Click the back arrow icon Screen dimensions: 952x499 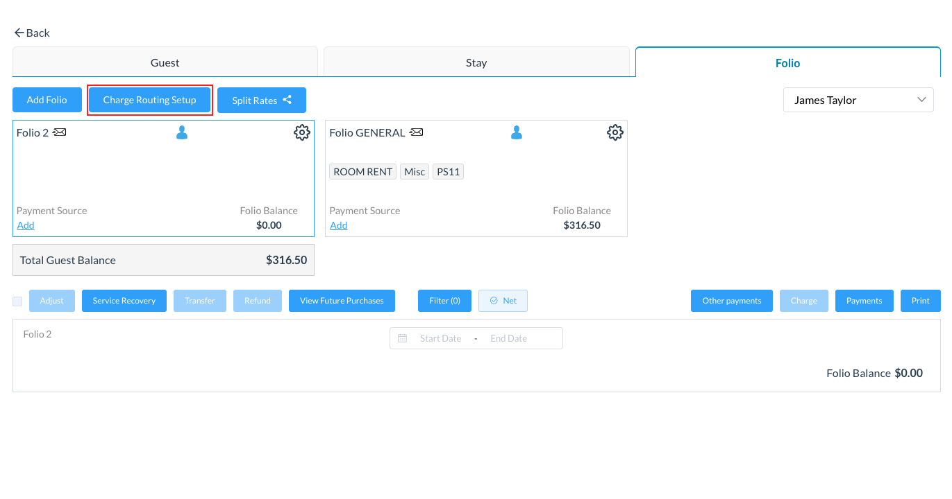[x=19, y=33]
